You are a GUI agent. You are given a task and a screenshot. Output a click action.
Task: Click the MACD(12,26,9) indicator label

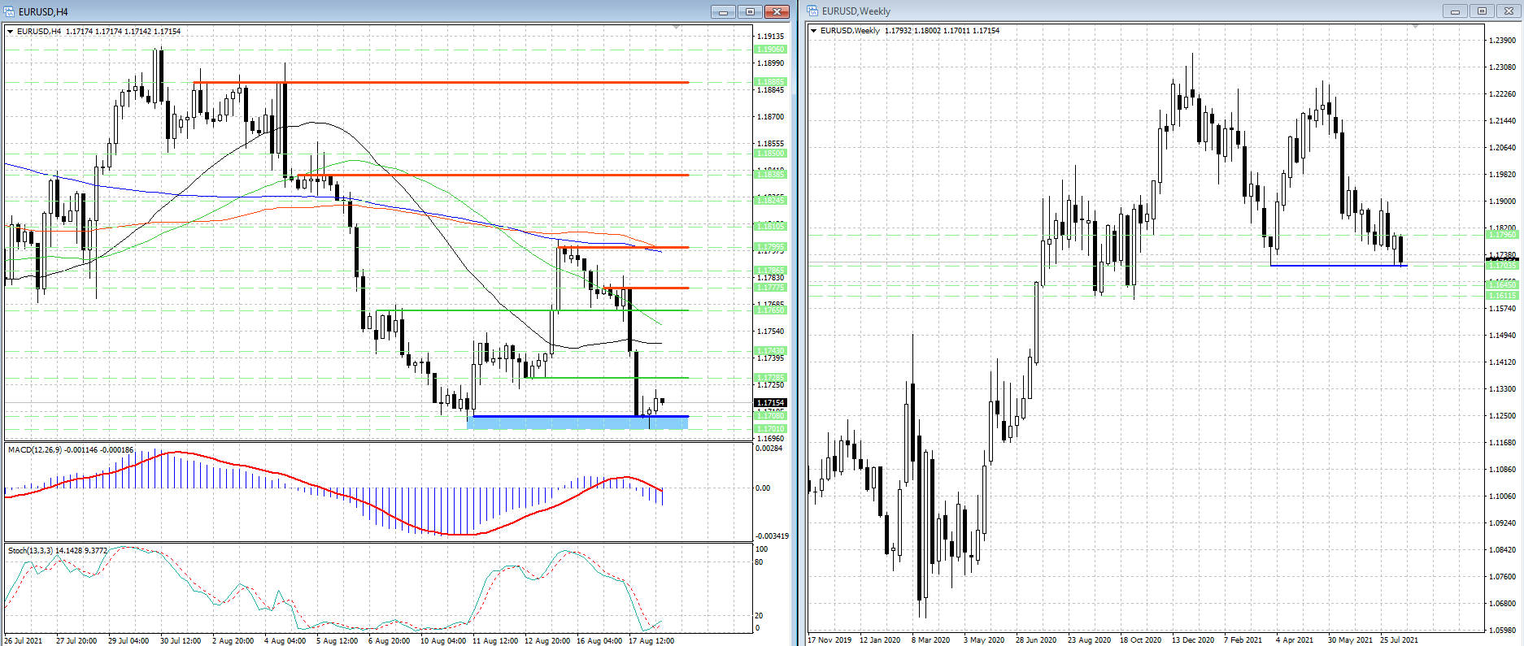pos(70,449)
